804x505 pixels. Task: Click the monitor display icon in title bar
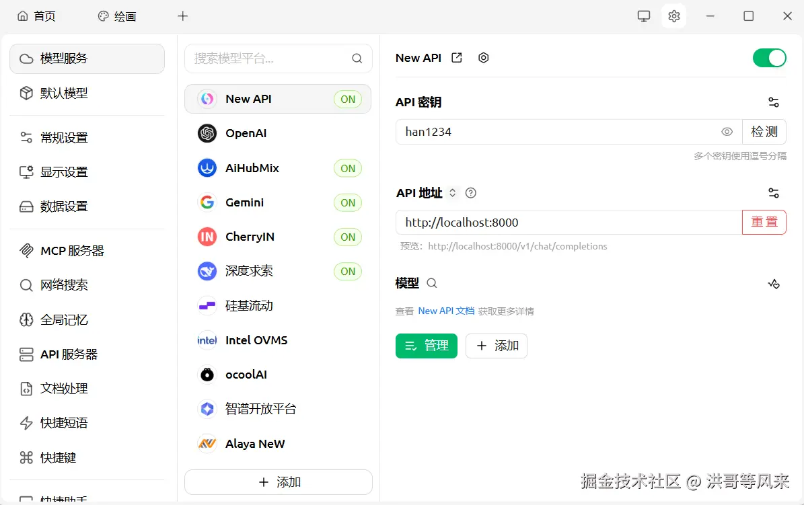643,16
